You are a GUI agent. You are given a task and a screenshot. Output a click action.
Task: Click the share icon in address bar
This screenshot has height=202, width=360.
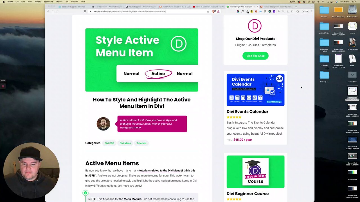(208, 12)
